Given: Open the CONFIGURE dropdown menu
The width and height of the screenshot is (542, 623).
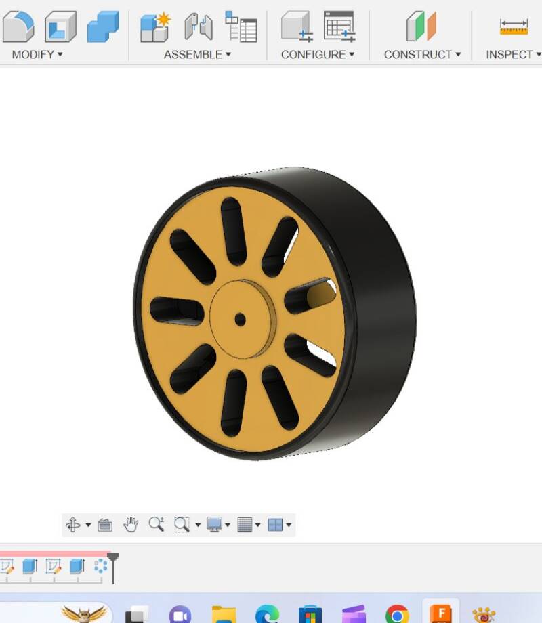Looking at the screenshot, I should point(318,54).
